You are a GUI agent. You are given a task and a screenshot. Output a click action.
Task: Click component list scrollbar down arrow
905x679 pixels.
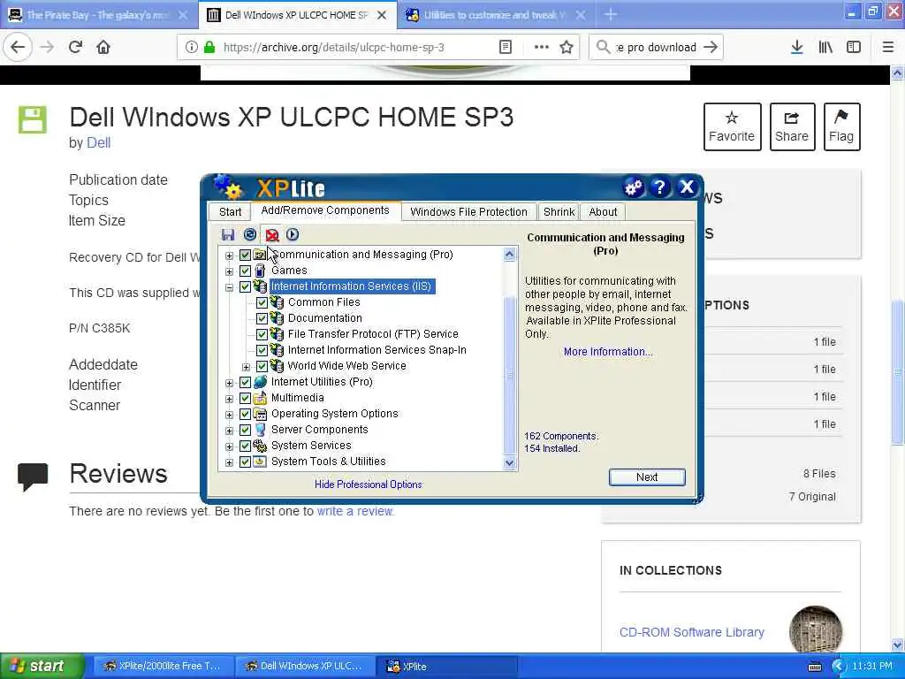pos(510,462)
